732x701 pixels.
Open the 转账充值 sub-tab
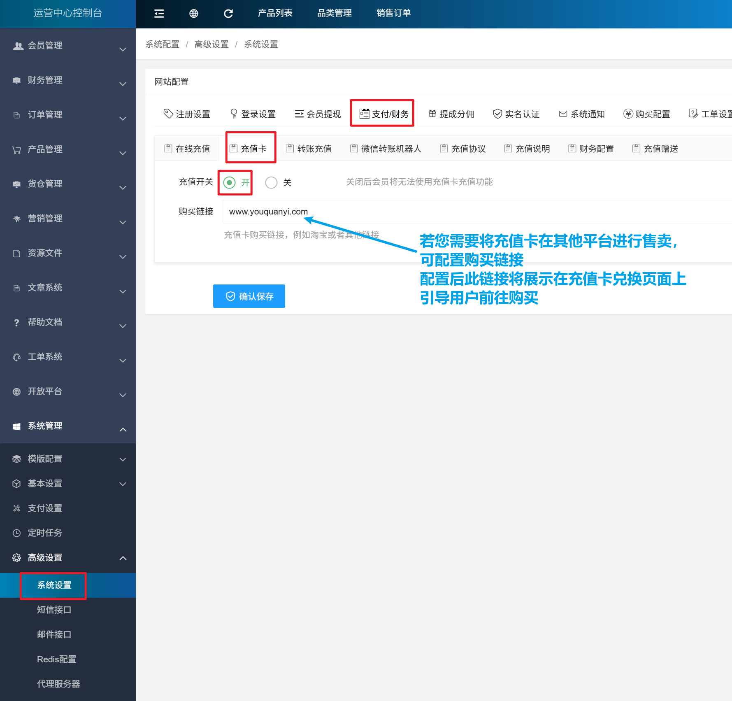click(x=309, y=149)
